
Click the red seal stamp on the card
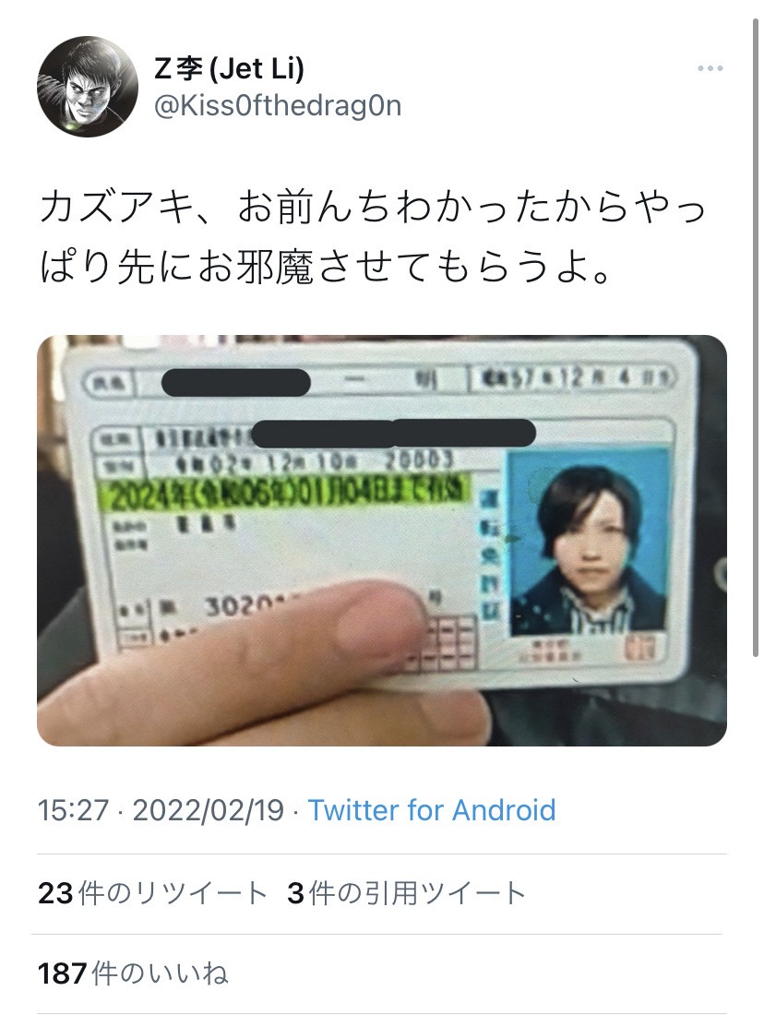pos(641,648)
